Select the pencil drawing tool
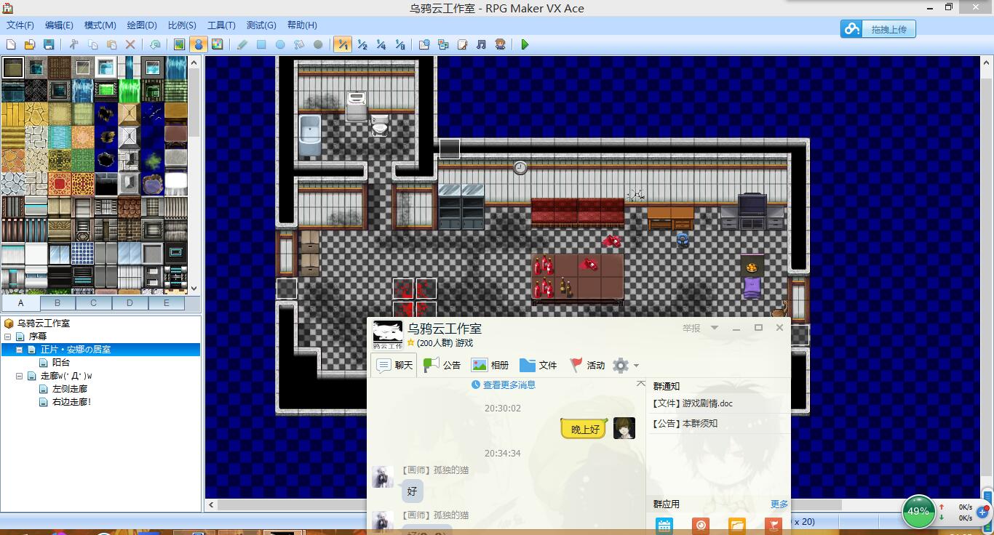The height and width of the screenshot is (535, 994). pos(242,44)
